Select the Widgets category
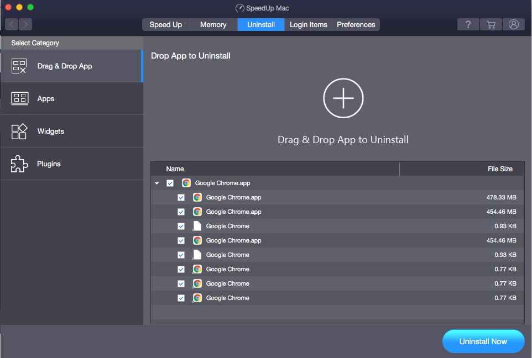Viewport: 532px width, 358px height. pos(71,131)
